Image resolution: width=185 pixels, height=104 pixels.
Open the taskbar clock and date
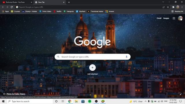click(x=173, y=101)
